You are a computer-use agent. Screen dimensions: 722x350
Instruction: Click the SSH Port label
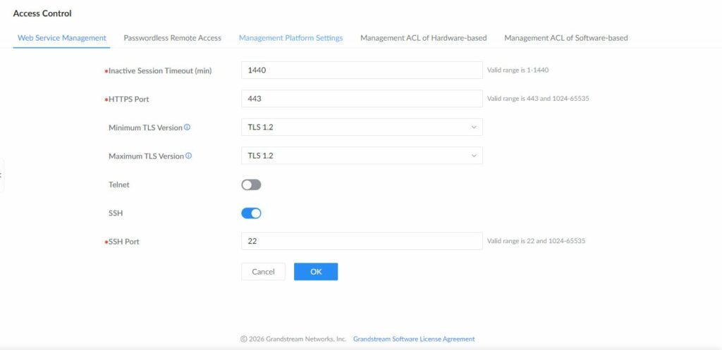(123, 242)
